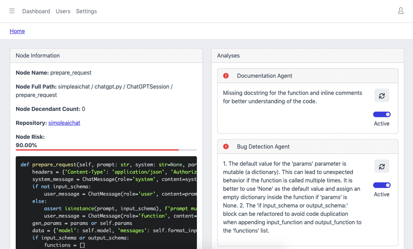This screenshot has height=249, width=413.
Task: Click the red alert icon beside Bug Detection Agent
Action: pyautogui.click(x=226, y=147)
